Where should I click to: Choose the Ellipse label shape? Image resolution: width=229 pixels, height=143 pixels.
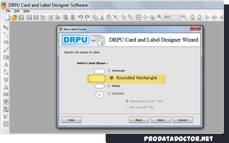[x=109, y=86]
